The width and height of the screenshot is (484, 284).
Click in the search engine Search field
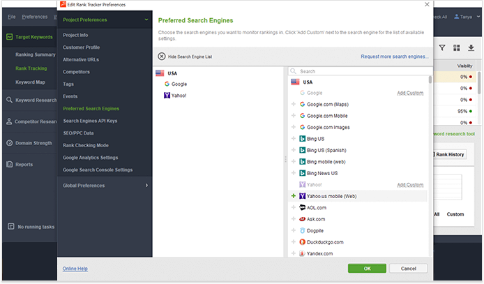[x=359, y=71]
